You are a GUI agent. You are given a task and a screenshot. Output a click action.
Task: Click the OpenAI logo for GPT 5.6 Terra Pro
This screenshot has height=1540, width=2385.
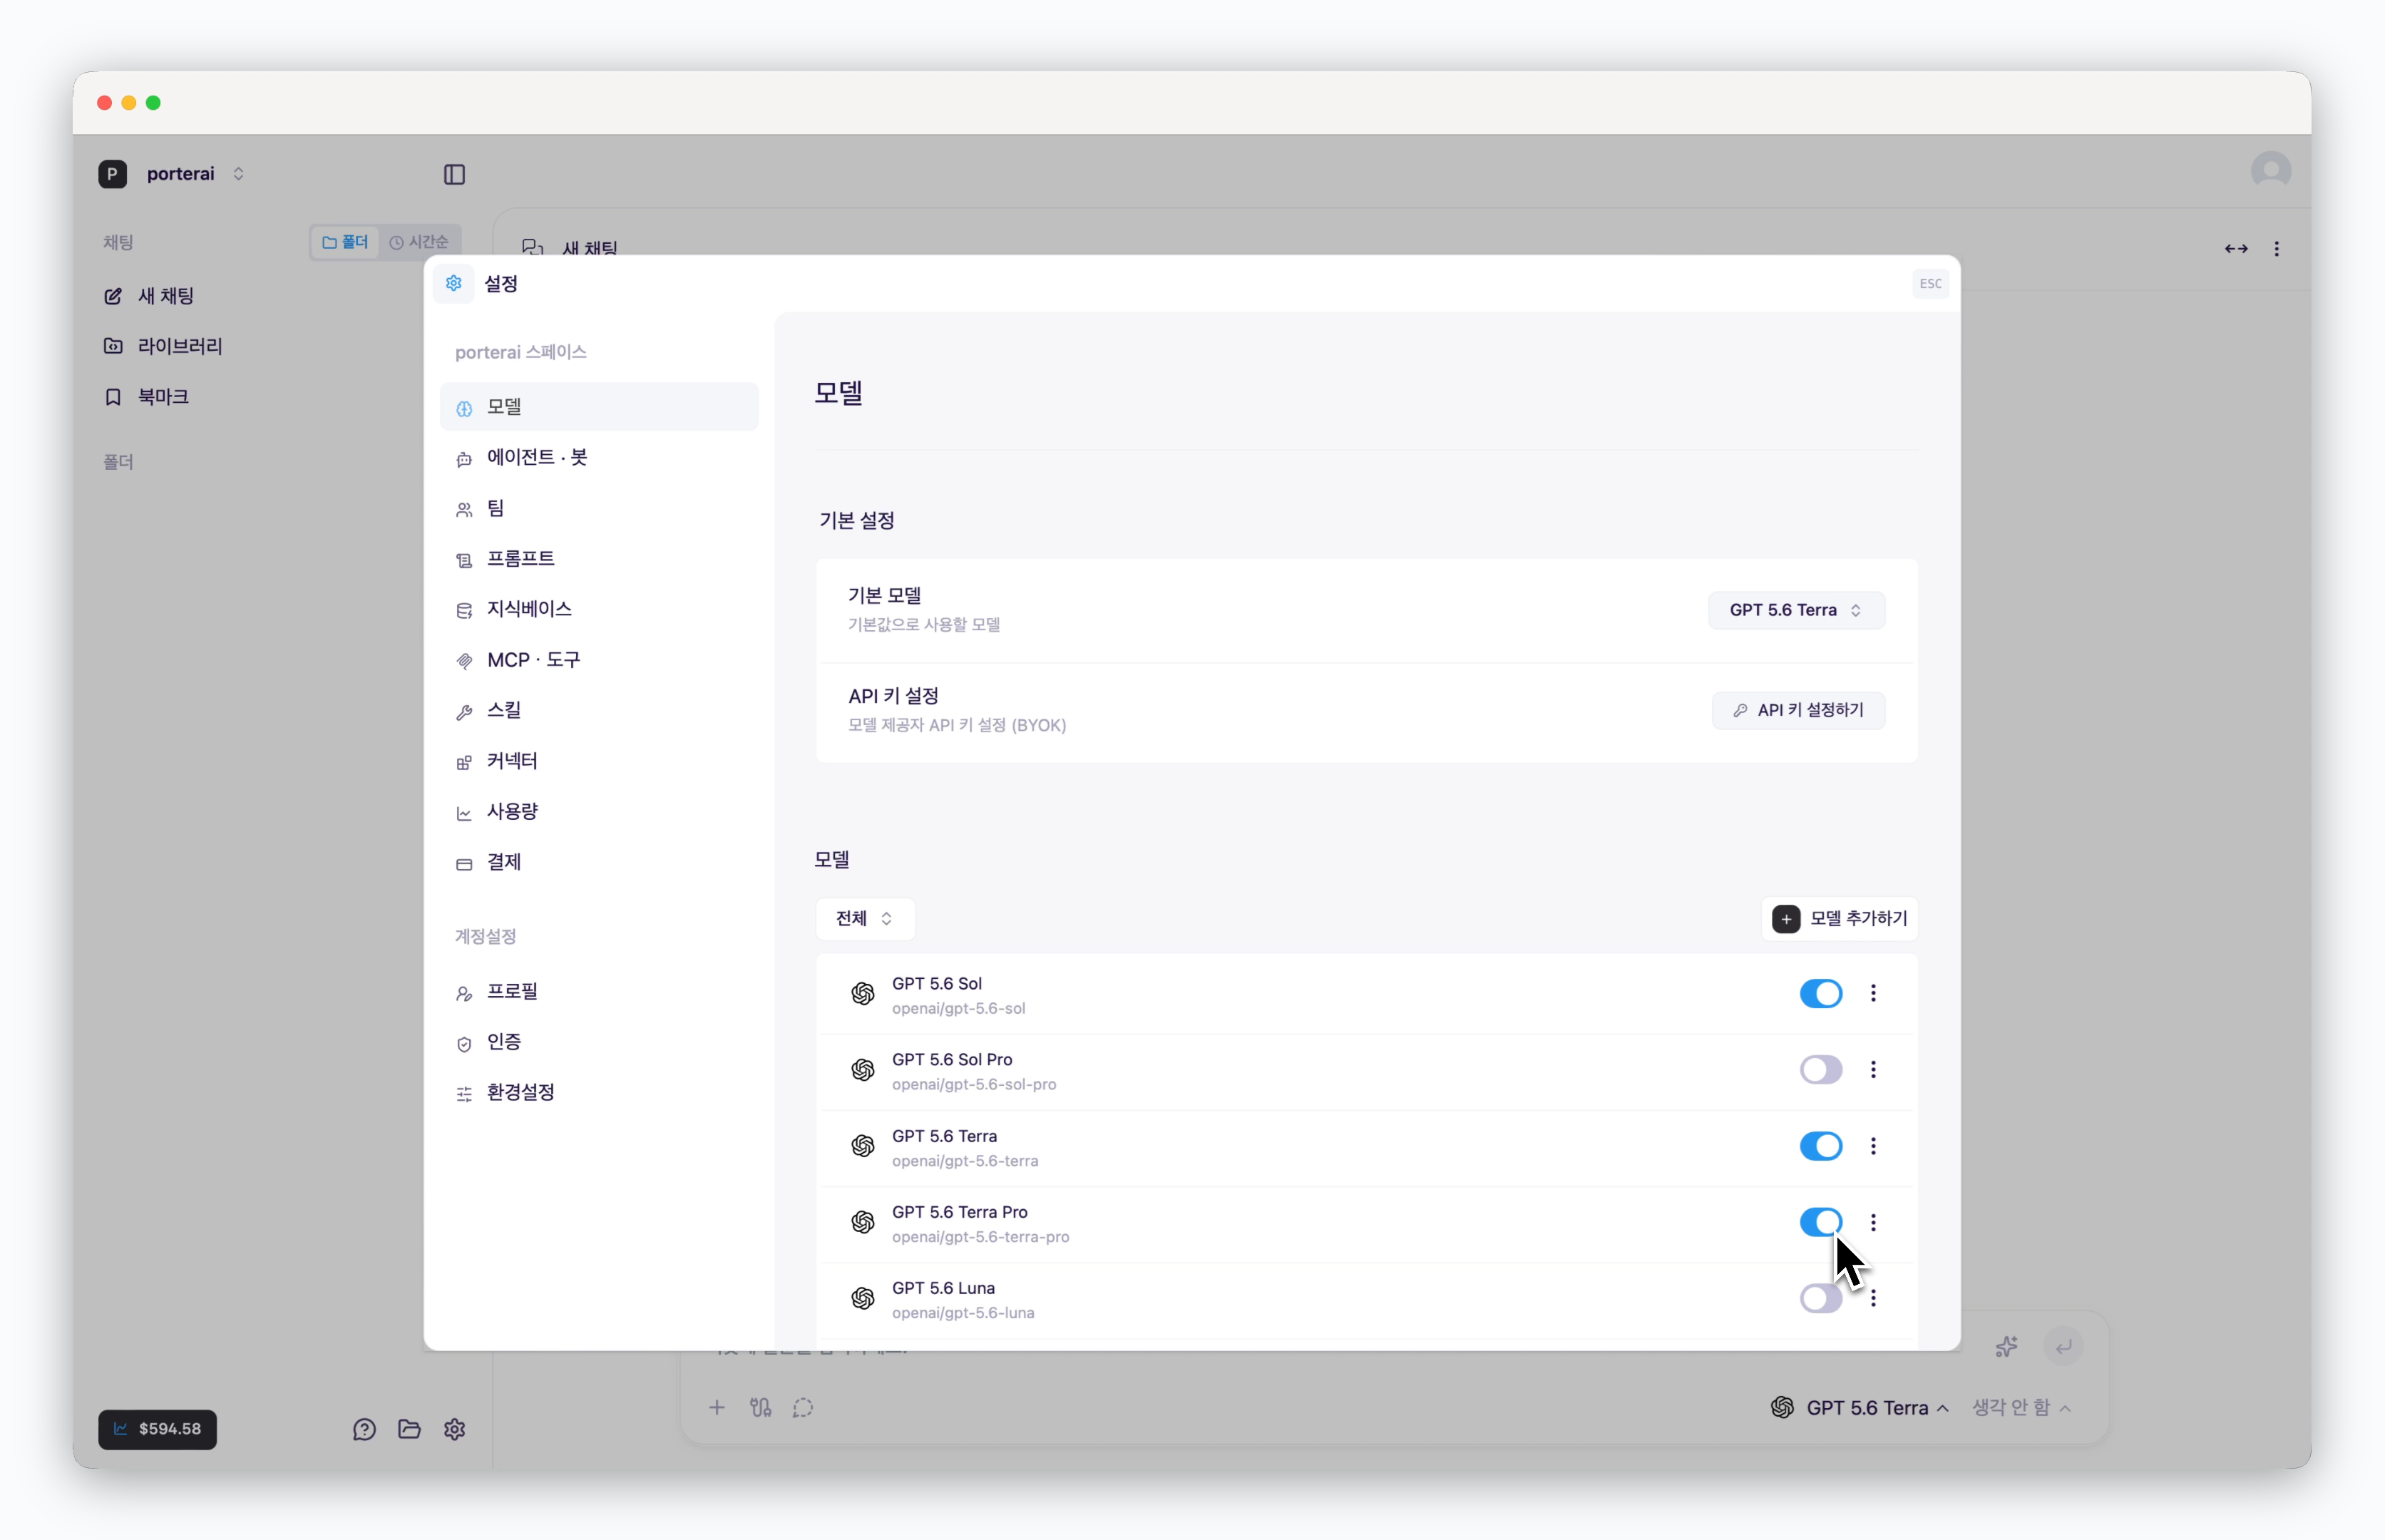click(x=862, y=1222)
